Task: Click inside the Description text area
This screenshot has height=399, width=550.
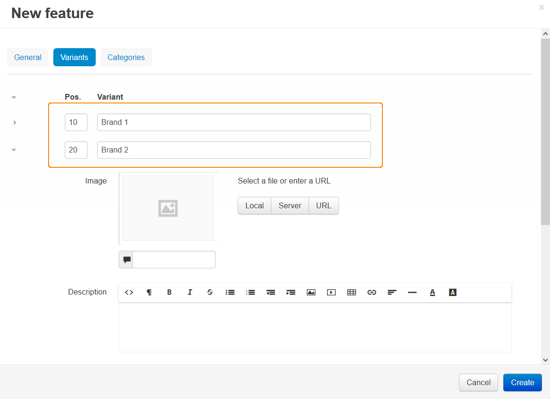Action: tap(315, 327)
